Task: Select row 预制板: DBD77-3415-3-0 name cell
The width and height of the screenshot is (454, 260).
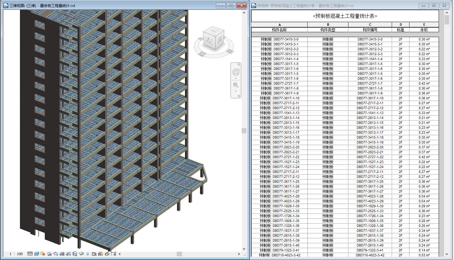Action: pos(279,39)
